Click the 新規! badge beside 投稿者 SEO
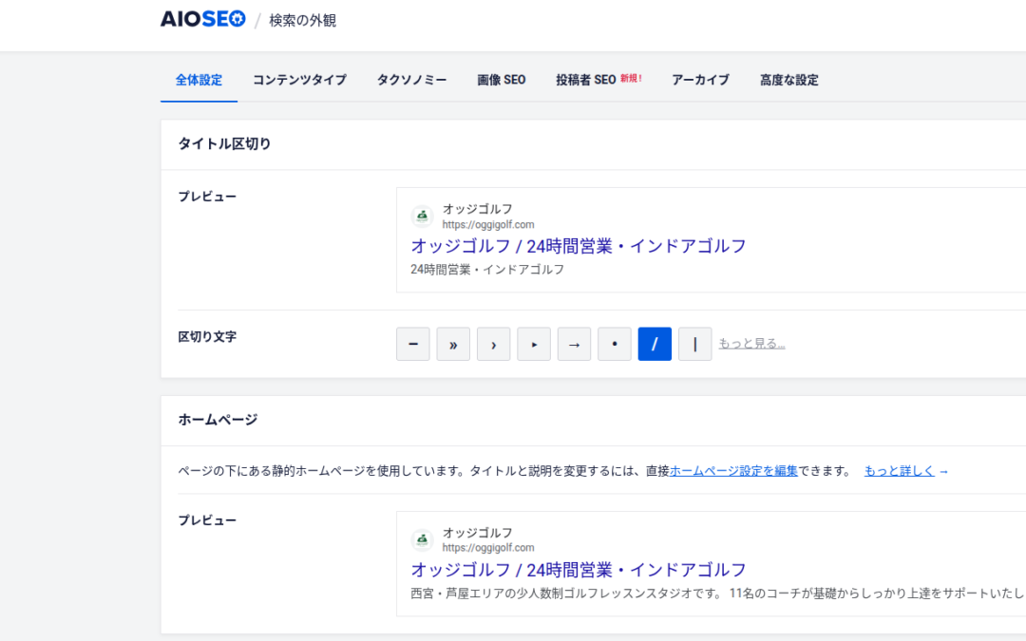The height and width of the screenshot is (641, 1026). tap(632, 79)
